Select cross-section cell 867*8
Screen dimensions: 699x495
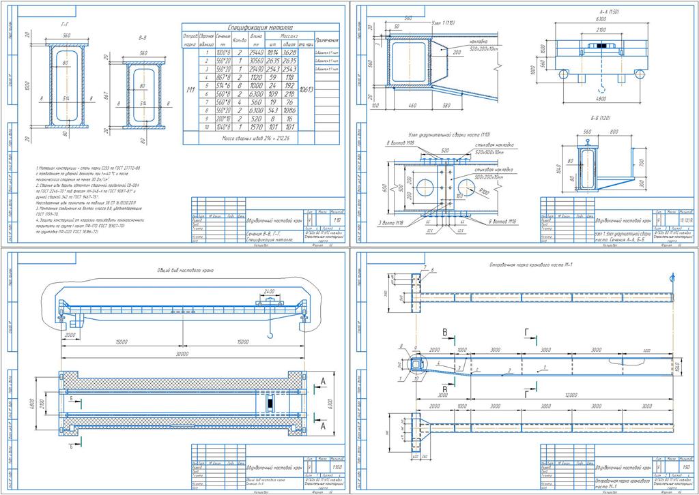tap(223, 78)
